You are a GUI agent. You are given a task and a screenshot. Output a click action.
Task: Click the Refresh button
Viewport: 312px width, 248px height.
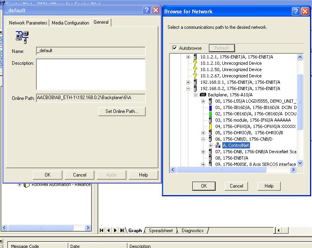pyautogui.click(x=222, y=48)
